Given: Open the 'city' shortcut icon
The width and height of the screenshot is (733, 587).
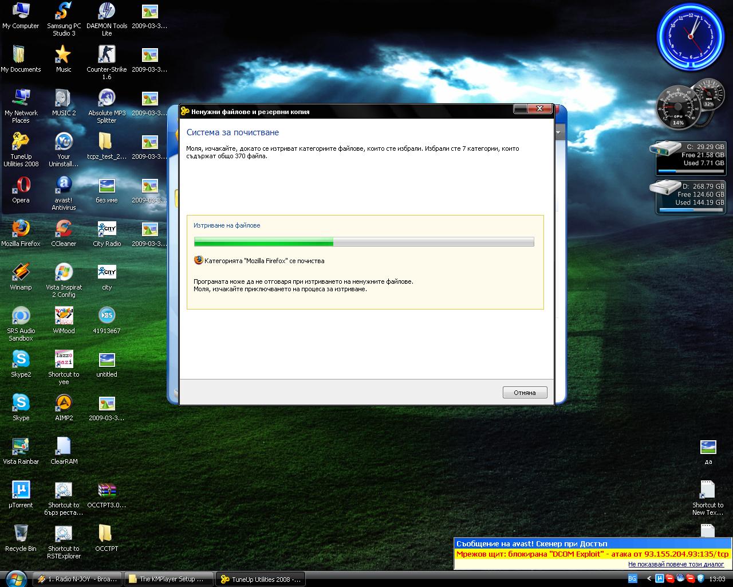Looking at the screenshot, I should (107, 277).
